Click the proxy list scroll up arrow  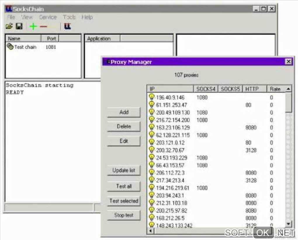point(288,89)
